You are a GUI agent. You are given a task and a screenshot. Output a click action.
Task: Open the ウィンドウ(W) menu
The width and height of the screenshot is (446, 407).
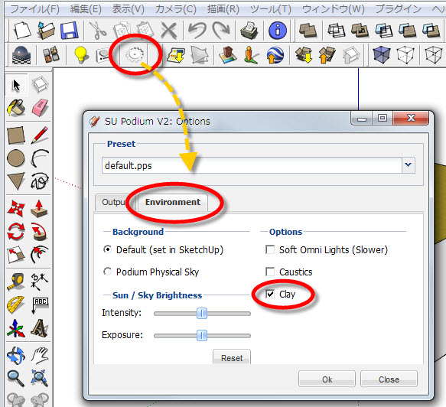(334, 9)
